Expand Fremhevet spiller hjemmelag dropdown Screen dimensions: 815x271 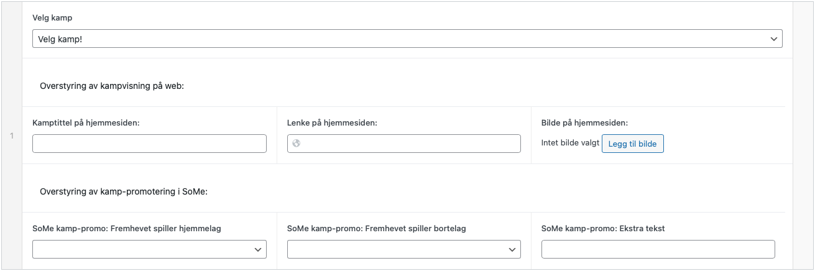click(149, 249)
